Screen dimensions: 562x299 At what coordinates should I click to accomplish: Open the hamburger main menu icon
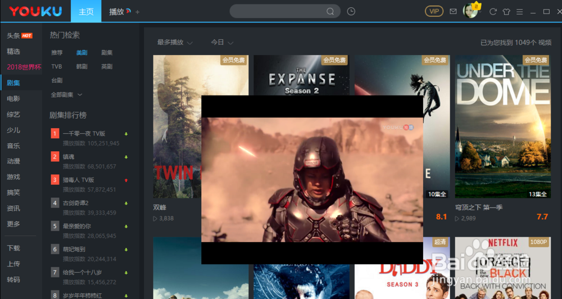tap(519, 12)
